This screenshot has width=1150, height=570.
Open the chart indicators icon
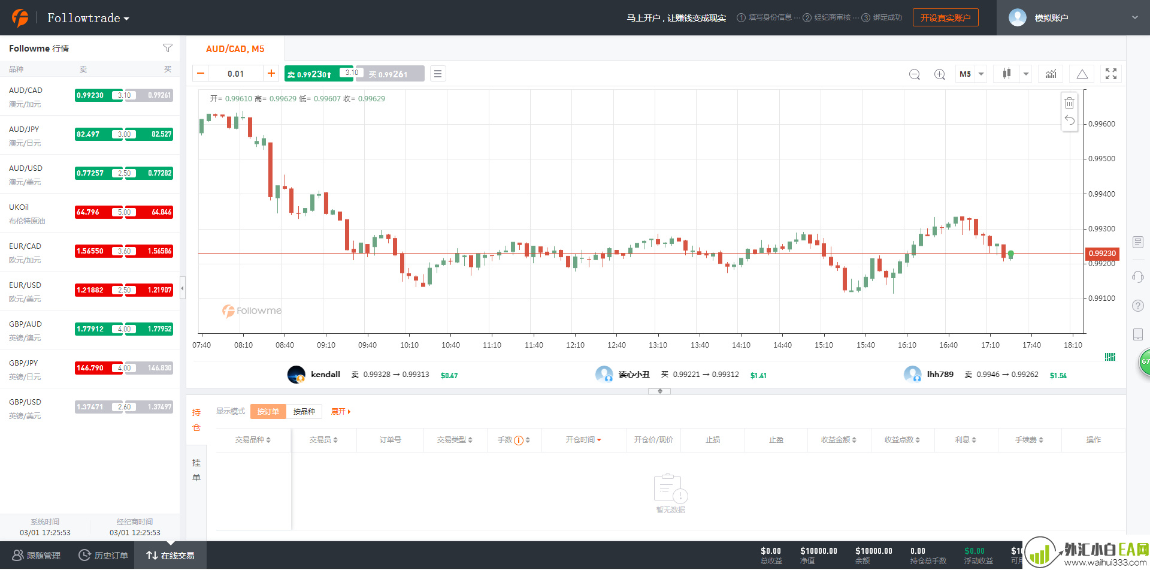point(1051,74)
